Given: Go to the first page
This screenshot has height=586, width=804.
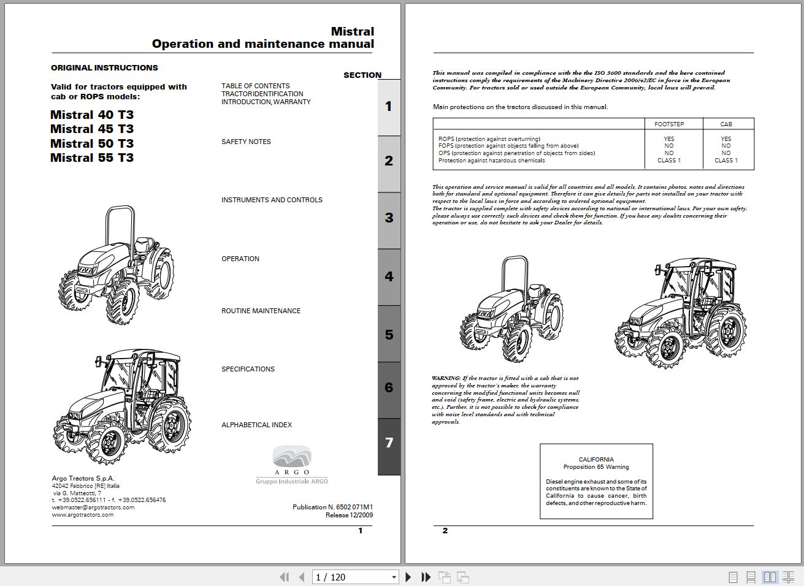Looking at the screenshot, I should click(x=284, y=577).
